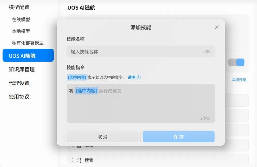This screenshot has height=167, width=257.
Task: Toggle the UOS AI随航 switch
Action: click(x=236, y=62)
